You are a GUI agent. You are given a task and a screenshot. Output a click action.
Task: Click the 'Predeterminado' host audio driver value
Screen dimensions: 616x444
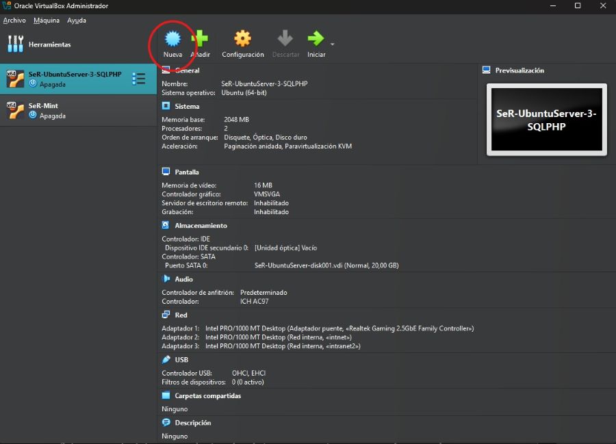[264, 293]
